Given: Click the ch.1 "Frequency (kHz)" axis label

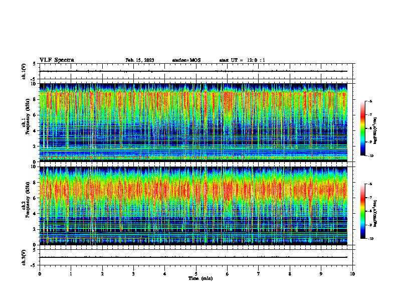Looking at the screenshot, I should (28, 116).
